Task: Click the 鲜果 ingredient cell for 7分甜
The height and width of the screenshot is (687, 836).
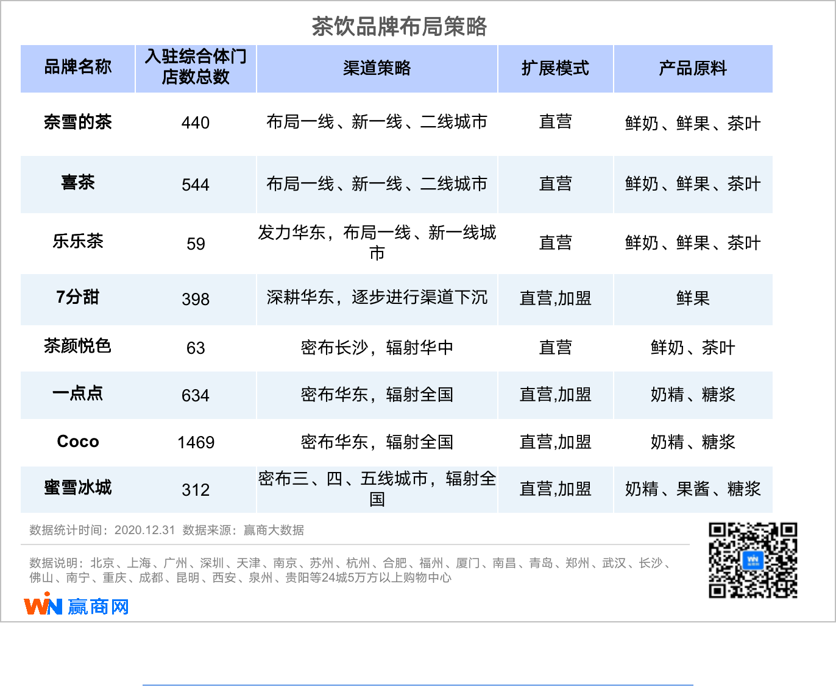Action: coord(693,298)
